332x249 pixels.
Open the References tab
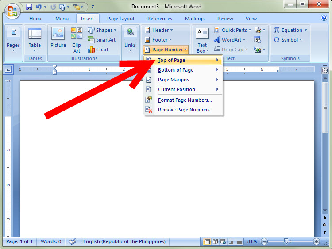tap(160, 19)
